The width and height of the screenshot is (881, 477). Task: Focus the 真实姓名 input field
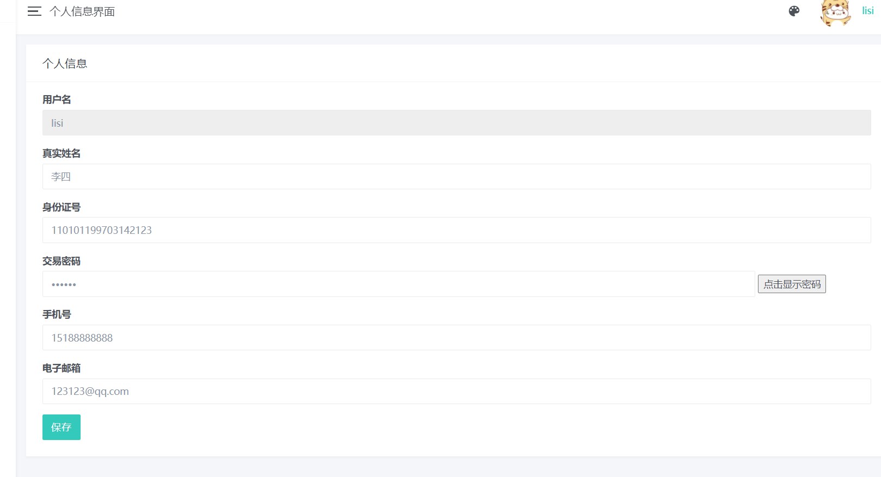tap(456, 177)
